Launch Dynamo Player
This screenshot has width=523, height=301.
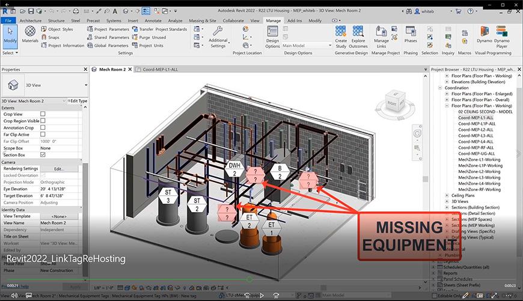501,37
